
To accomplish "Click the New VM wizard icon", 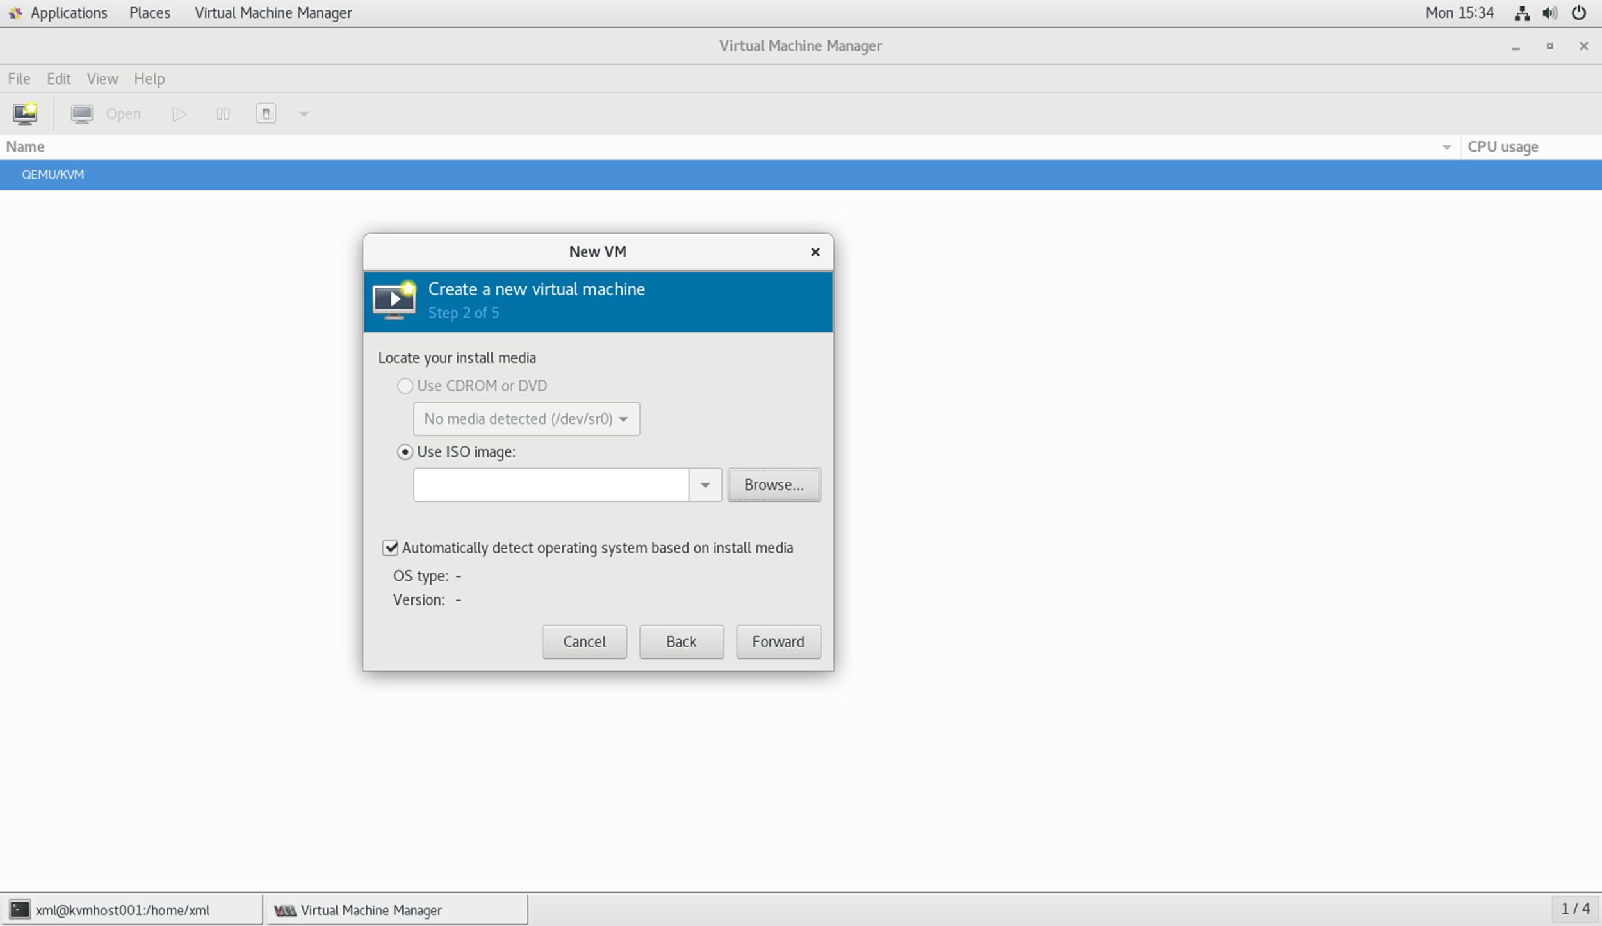I will (24, 113).
